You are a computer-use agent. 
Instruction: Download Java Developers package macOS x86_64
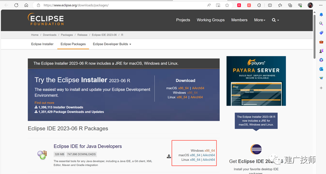pos(195,155)
